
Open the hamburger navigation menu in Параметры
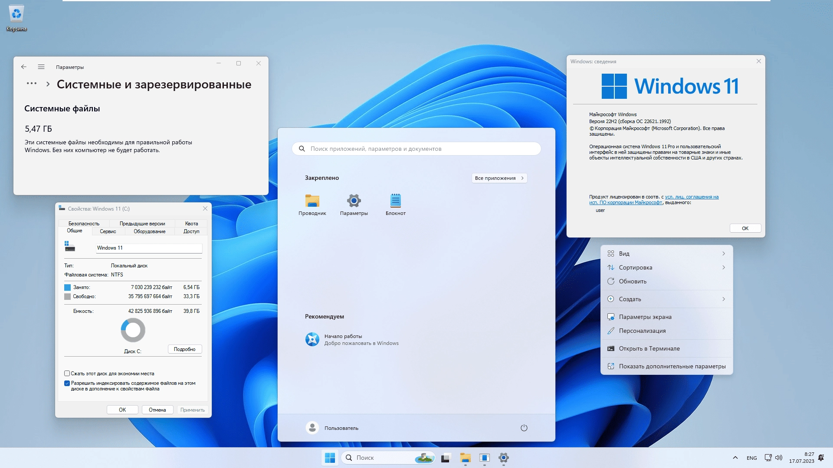pos(41,67)
